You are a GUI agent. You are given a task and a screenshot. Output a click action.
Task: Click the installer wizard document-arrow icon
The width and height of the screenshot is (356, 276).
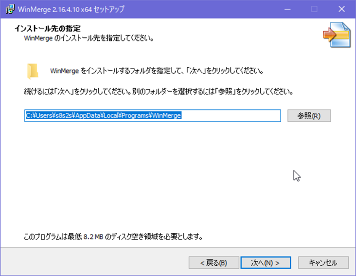point(337,35)
